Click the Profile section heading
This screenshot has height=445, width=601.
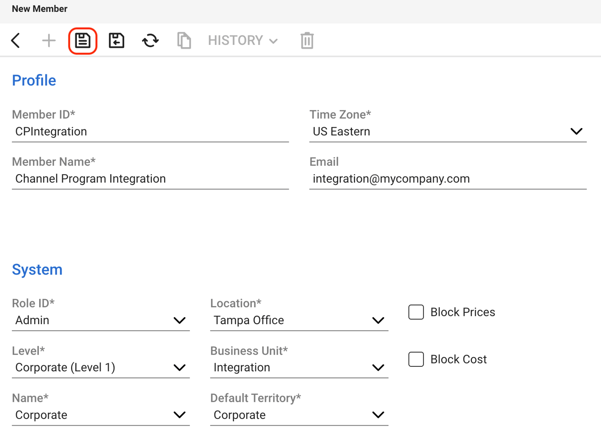click(34, 80)
